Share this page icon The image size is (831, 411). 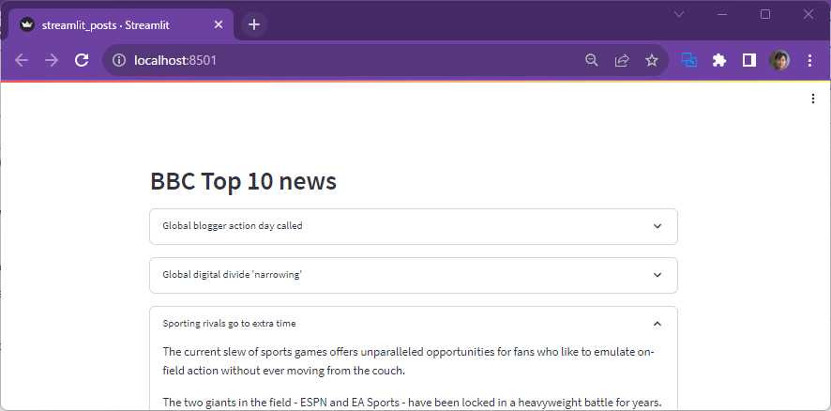pos(622,60)
